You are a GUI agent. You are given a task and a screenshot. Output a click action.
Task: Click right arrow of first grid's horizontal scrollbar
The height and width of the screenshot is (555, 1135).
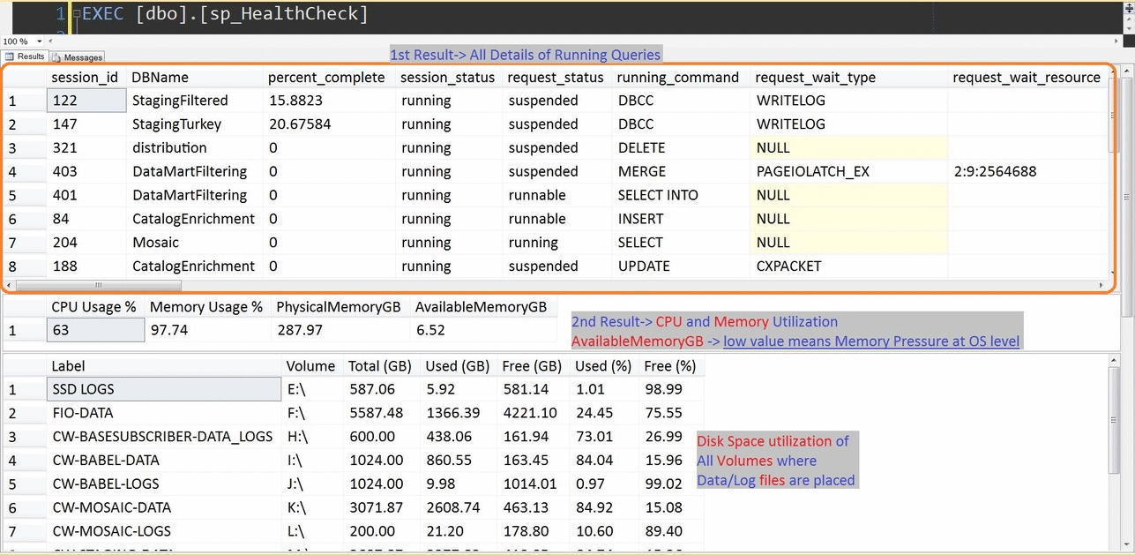[x=1101, y=285]
